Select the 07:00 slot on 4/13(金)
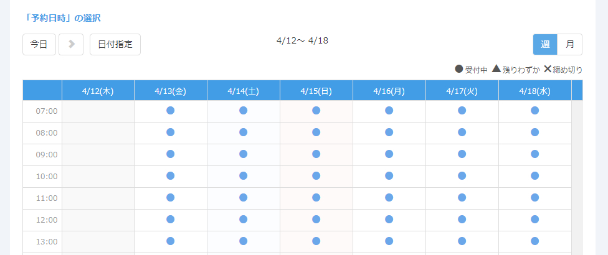 click(171, 111)
